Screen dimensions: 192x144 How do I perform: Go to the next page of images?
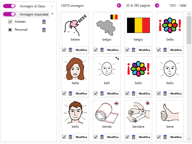157,5
